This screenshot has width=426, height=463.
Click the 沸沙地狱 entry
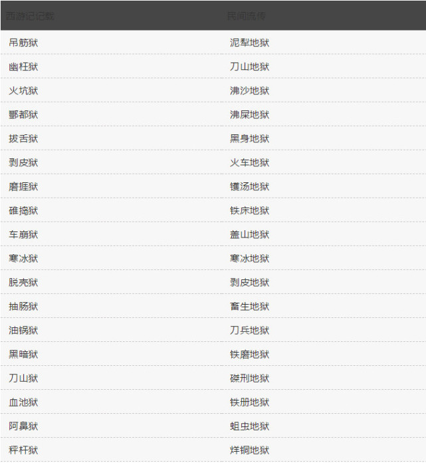(x=250, y=91)
